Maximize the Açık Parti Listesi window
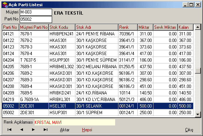 [x=191, y=5]
